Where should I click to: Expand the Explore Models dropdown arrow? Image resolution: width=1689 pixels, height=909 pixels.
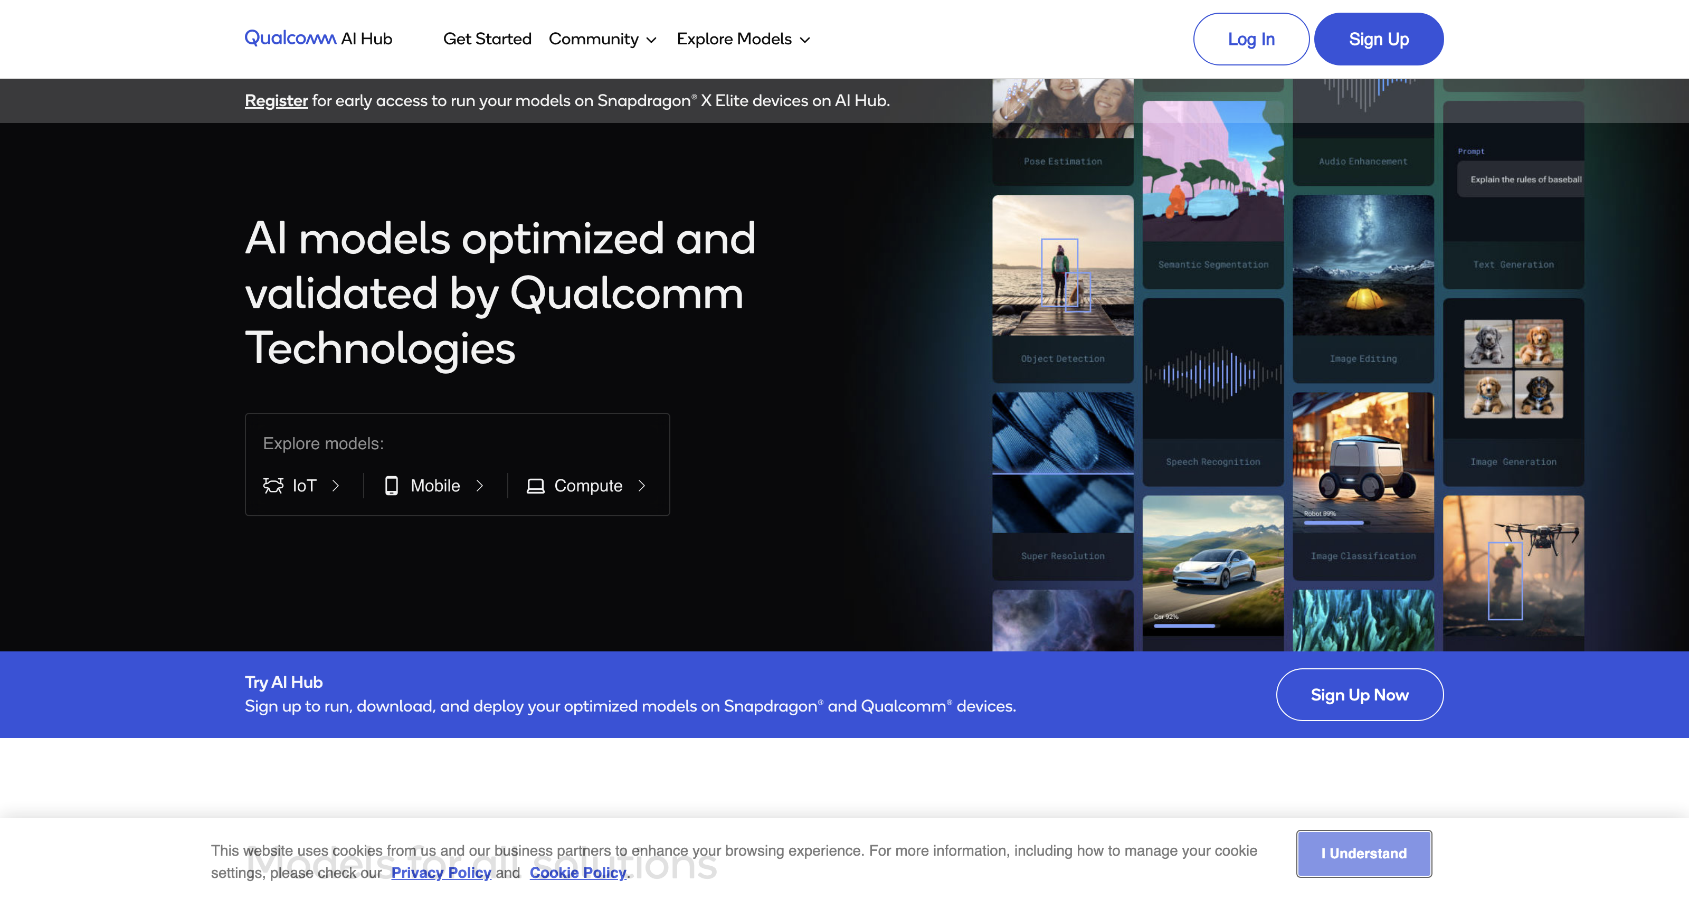(805, 40)
